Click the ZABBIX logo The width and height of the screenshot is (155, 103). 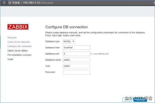[x=18, y=27]
